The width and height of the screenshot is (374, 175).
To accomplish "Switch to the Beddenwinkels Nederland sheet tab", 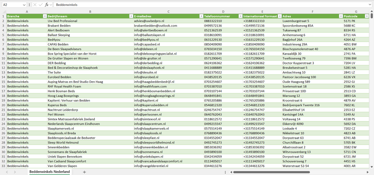I will (x=50, y=172).
